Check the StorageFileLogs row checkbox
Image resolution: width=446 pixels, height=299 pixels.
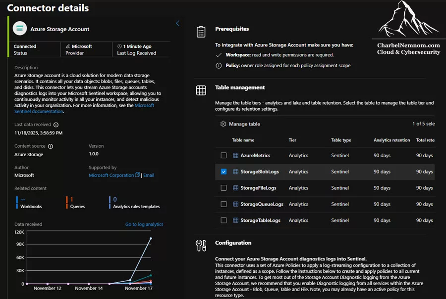[223, 188]
